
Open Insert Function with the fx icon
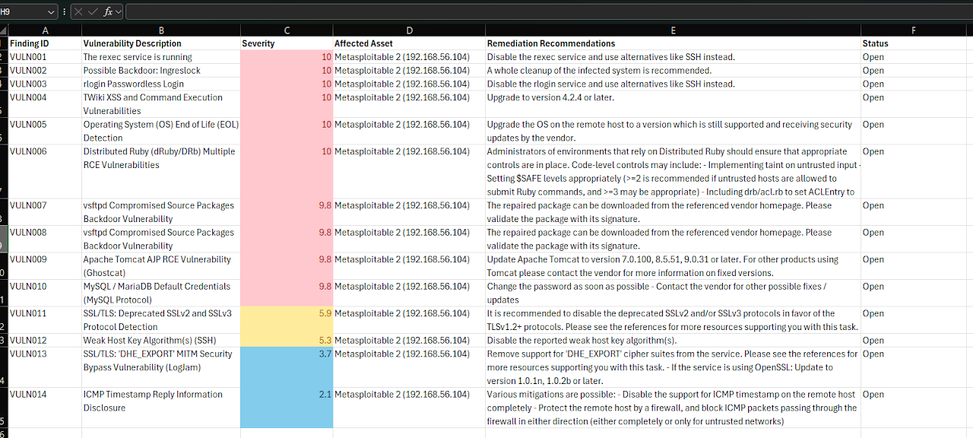(108, 11)
